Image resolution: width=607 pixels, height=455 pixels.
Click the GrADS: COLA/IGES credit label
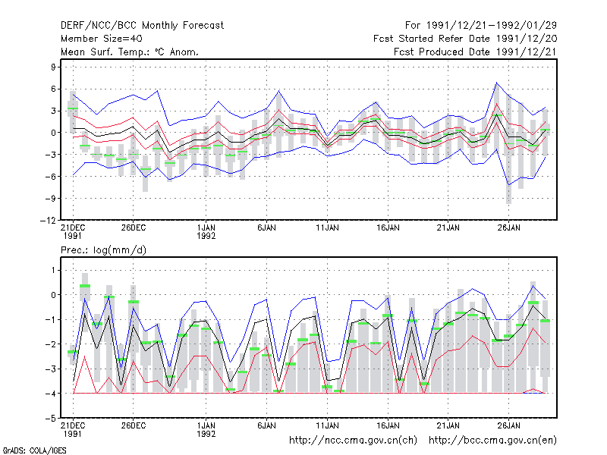34,450
